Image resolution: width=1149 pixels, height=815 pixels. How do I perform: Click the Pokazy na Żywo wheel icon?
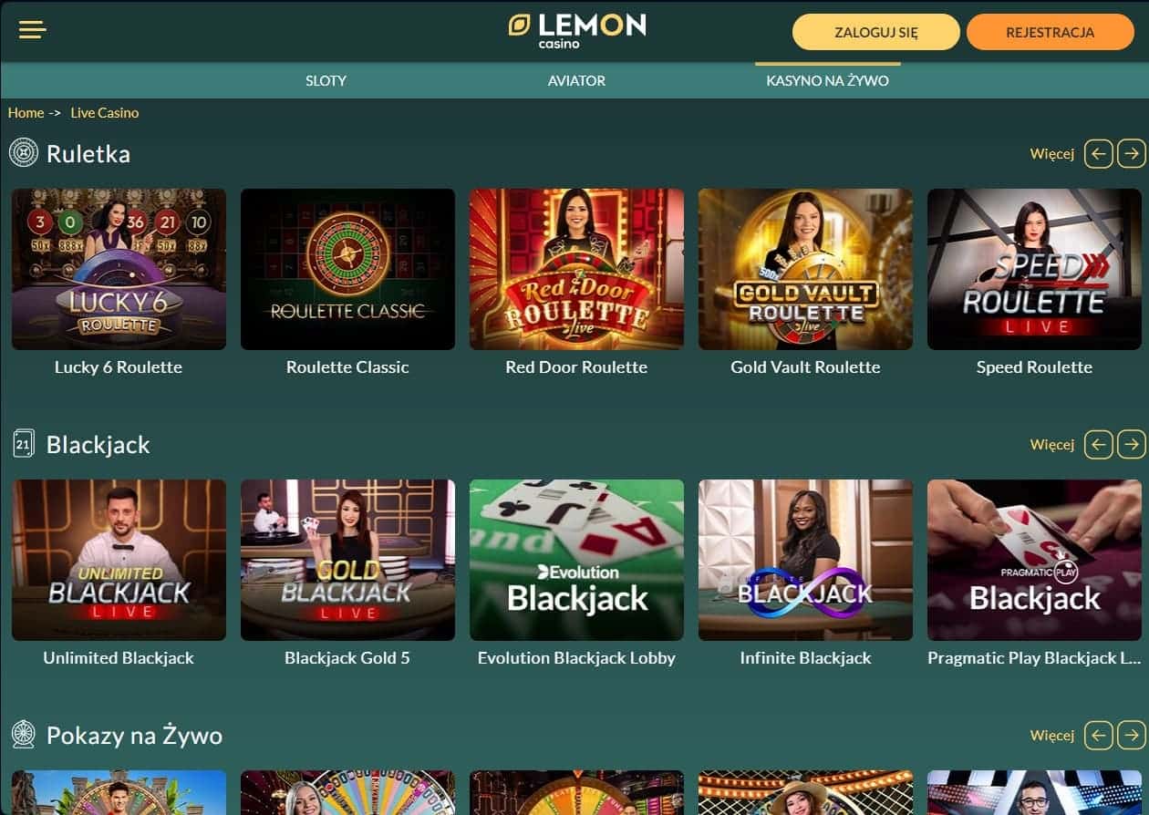pos(24,734)
